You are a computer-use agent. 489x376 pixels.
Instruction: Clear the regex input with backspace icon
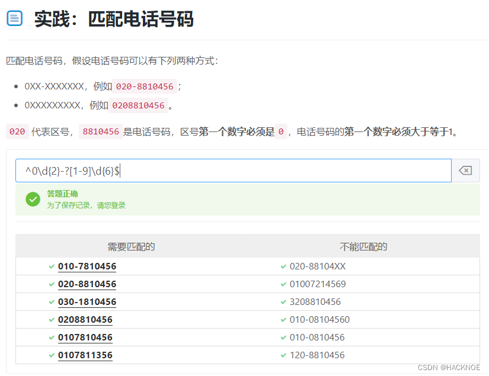coord(465,171)
